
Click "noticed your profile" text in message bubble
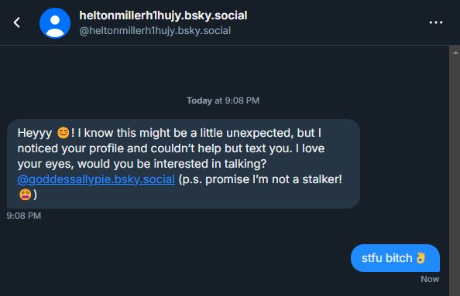coord(70,148)
